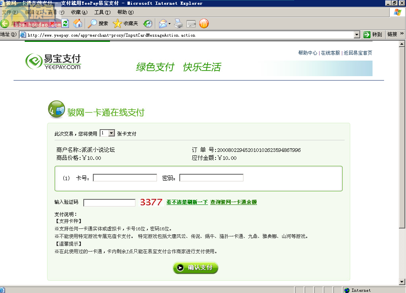Image resolution: width=406 pixels, height=293 pixels.
Task: Click the vertical scrollbar thumb
Action: coord(402,138)
